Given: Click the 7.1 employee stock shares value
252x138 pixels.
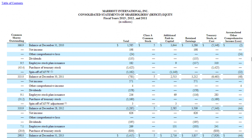Looking at the screenshot, I should click(22, 126).
